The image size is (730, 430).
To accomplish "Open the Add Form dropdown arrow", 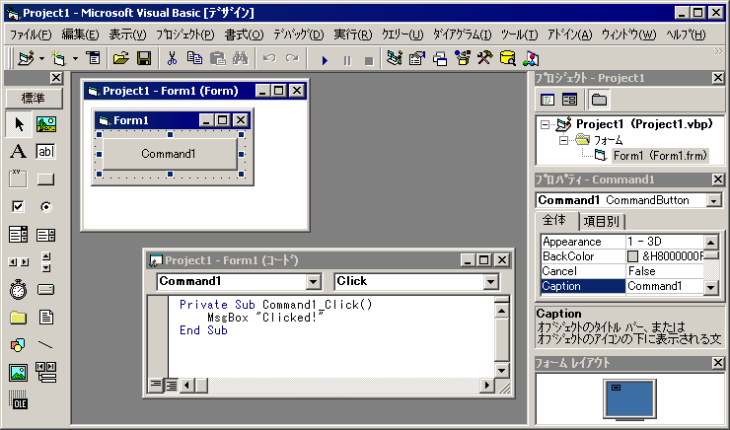I will (75, 59).
